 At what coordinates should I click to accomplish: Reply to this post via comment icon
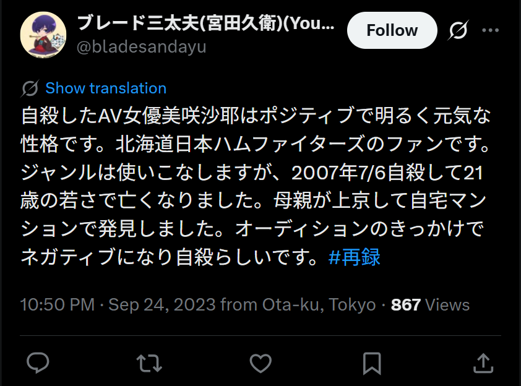click(x=38, y=362)
